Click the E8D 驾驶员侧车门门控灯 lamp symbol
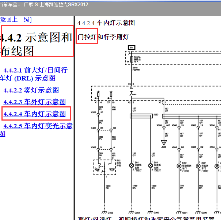 click(179, 166)
